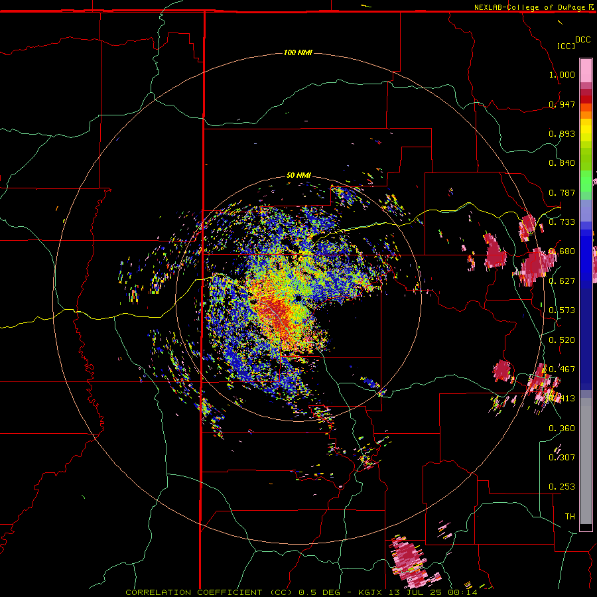Click the bright green segment of color bar
This screenshot has height=597, width=597.
click(586, 181)
